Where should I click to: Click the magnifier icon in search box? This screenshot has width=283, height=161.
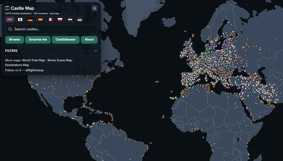[10, 29]
